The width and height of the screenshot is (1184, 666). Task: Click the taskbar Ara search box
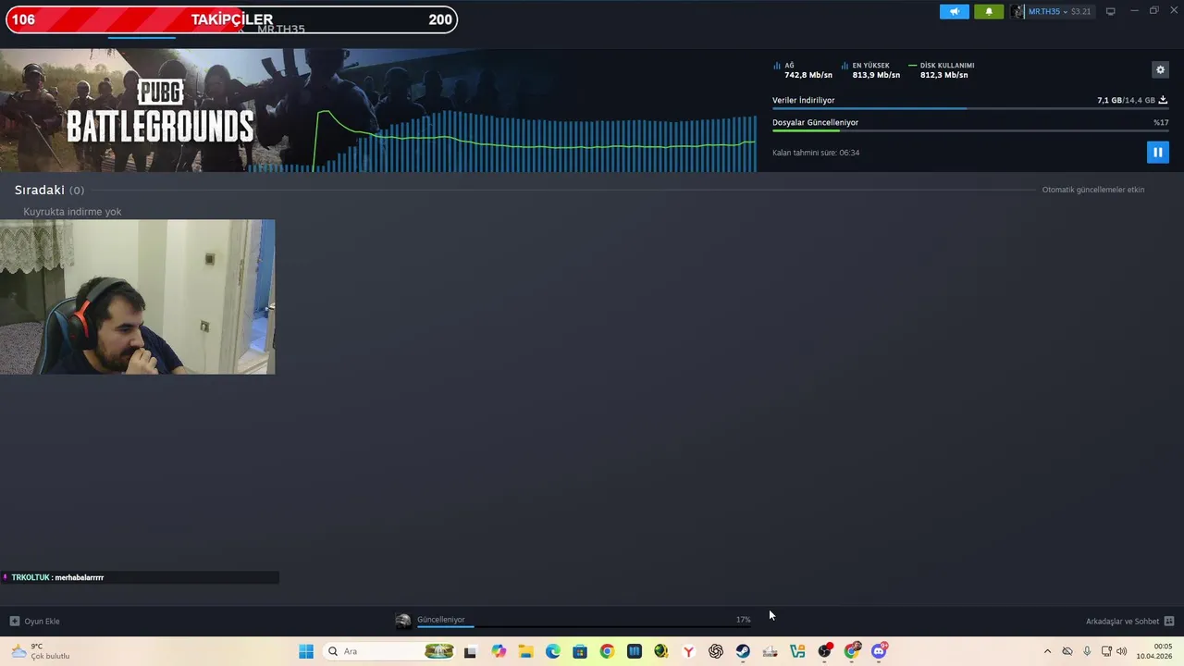388,651
